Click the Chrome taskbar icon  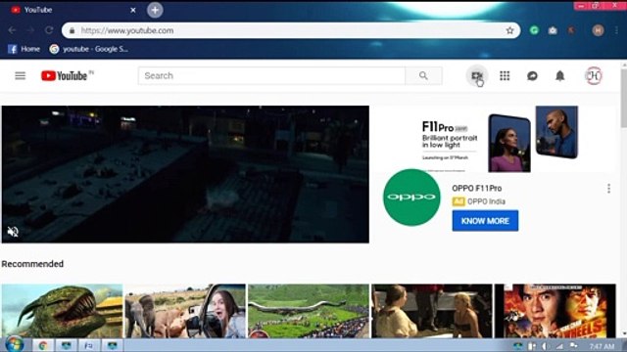pos(43,345)
